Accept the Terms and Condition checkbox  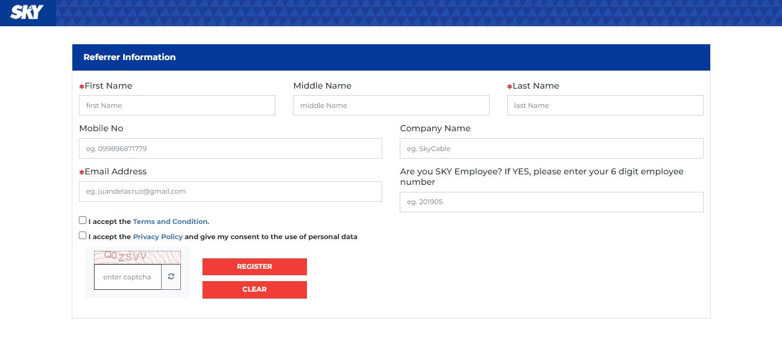point(82,220)
